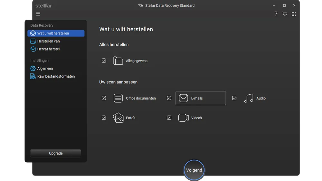Click the back arrow icon beside title
322x181 pixels.
tap(140, 5)
